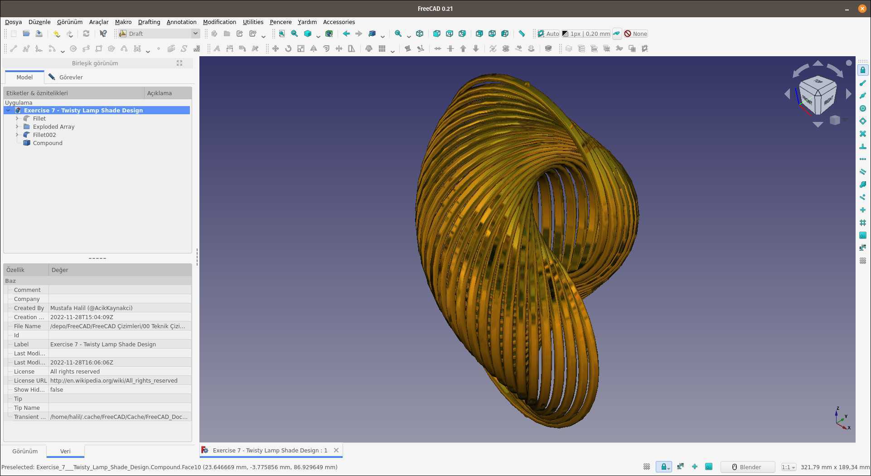Select the Draft Text annotation tool
This screenshot has width=871, height=476.
pos(217,49)
